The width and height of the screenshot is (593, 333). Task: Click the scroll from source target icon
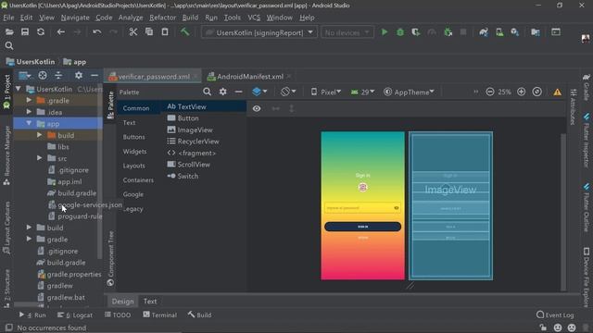(43, 76)
